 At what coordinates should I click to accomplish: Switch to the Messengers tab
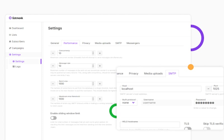coord(133,43)
